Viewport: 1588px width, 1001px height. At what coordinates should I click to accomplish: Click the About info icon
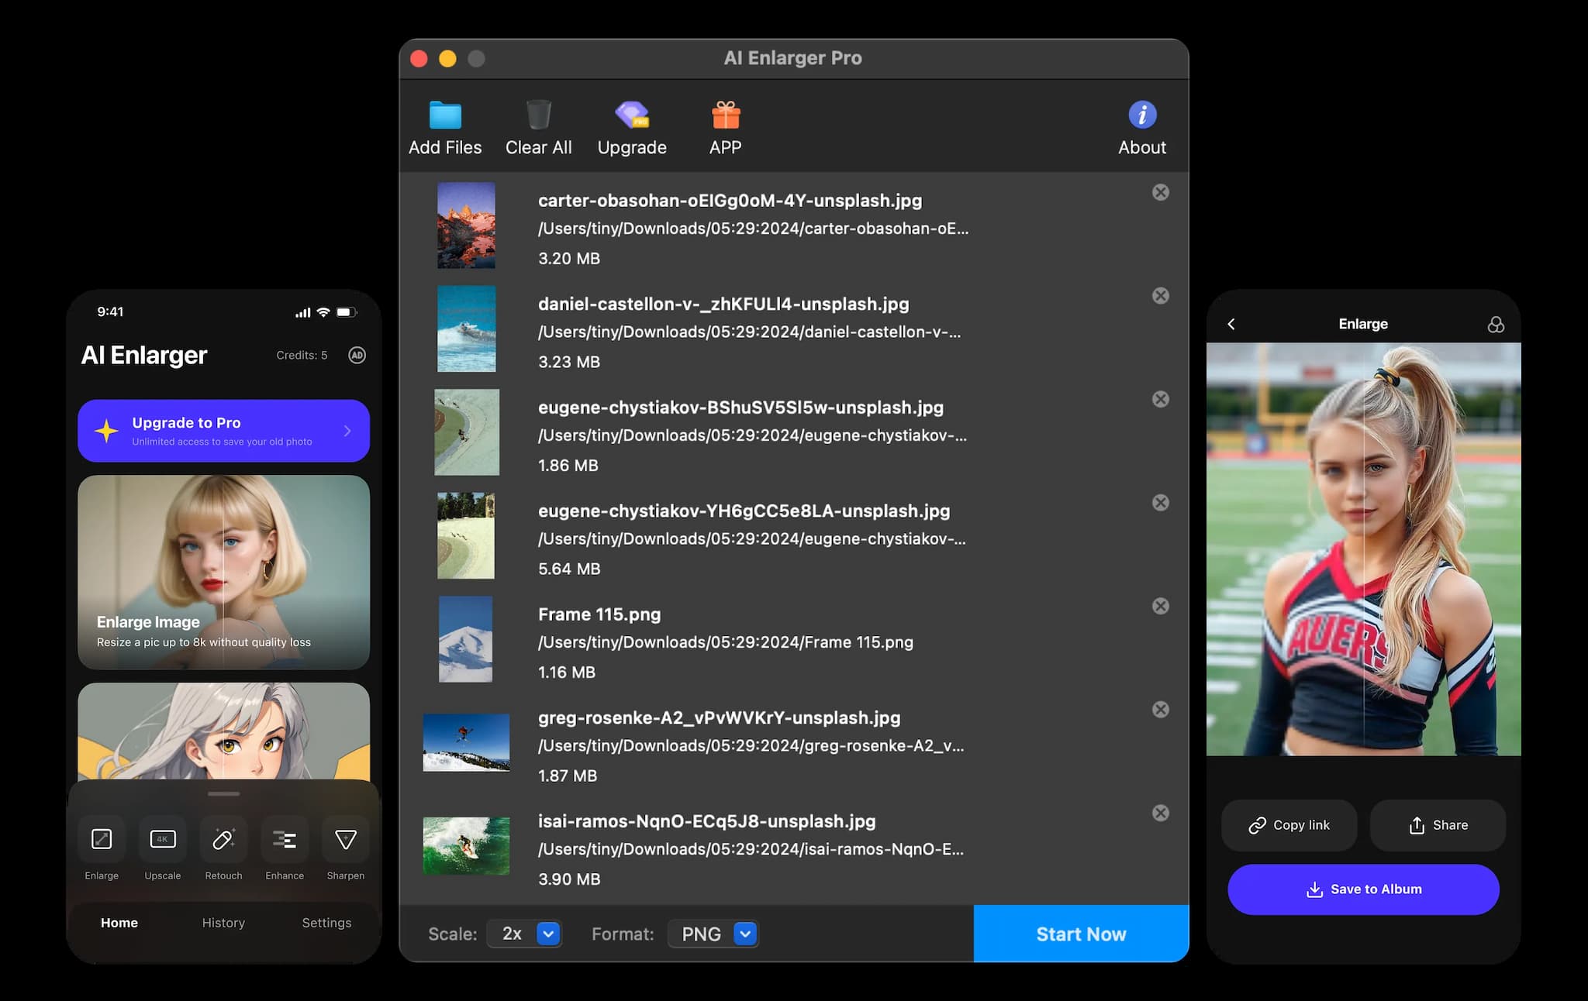(1141, 114)
